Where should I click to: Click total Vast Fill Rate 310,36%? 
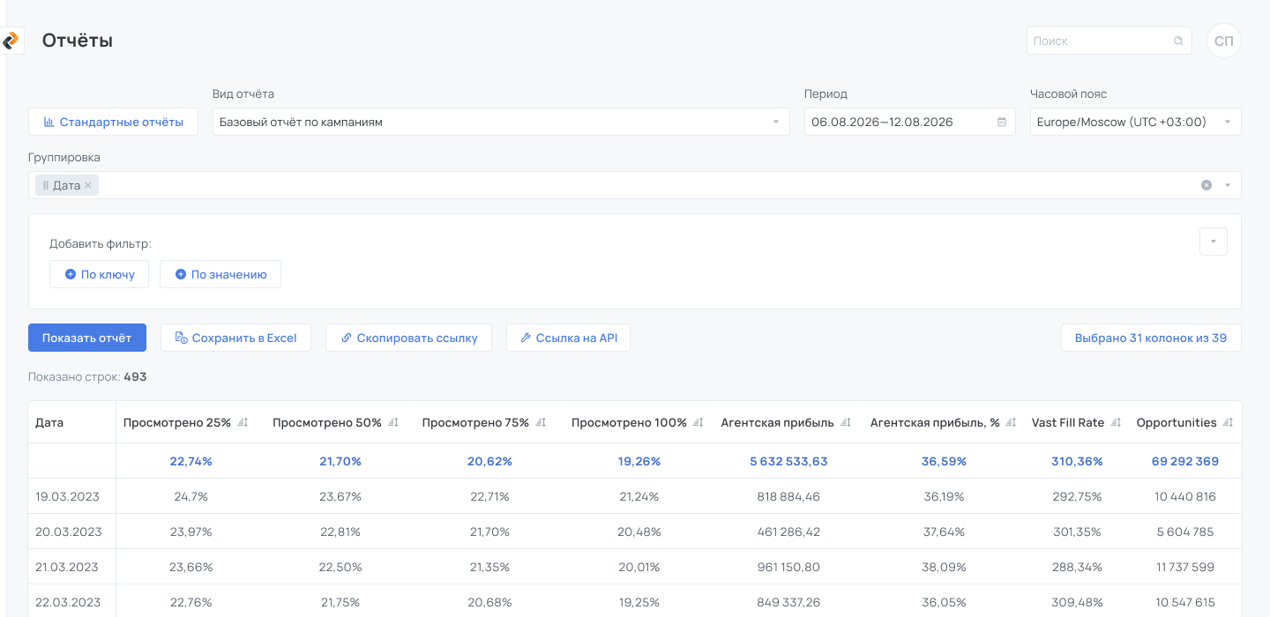click(x=1077, y=461)
